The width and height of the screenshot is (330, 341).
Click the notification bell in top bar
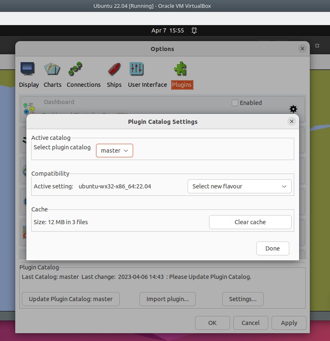click(194, 30)
